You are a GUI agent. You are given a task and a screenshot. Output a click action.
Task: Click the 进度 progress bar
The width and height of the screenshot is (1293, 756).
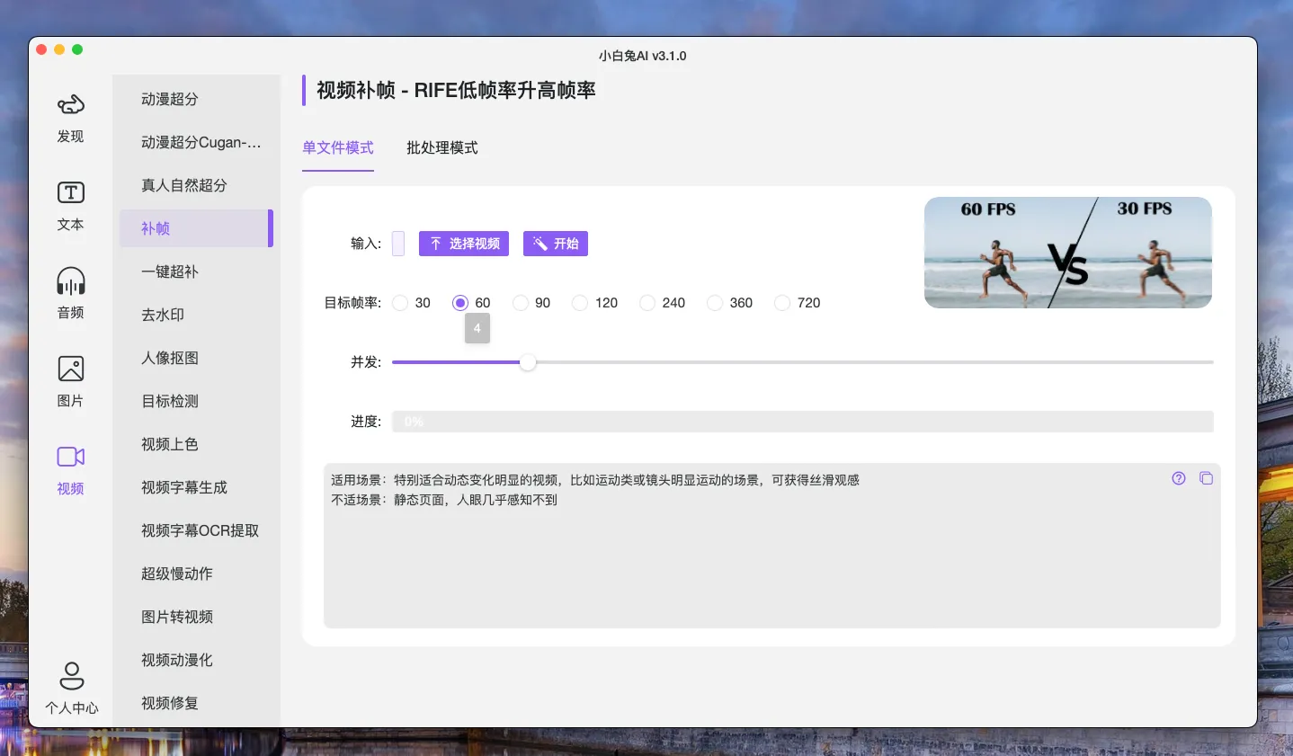[803, 422]
